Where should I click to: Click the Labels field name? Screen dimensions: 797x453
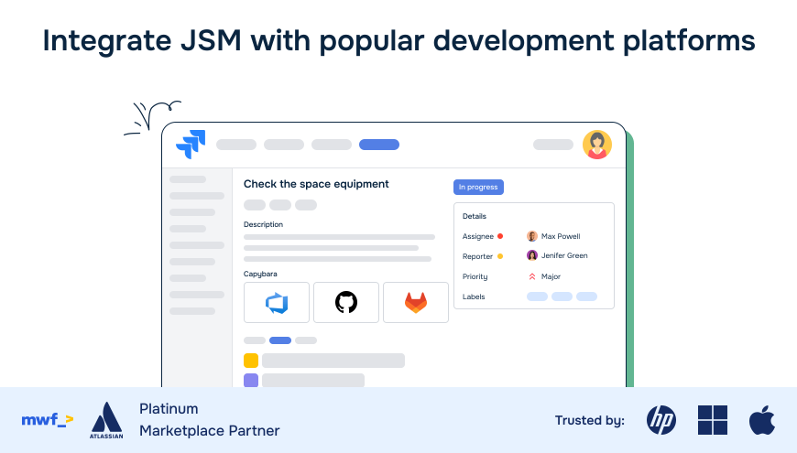pyautogui.click(x=474, y=297)
